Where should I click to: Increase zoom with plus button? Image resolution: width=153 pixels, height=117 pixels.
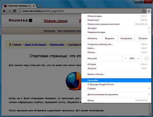click(138, 59)
